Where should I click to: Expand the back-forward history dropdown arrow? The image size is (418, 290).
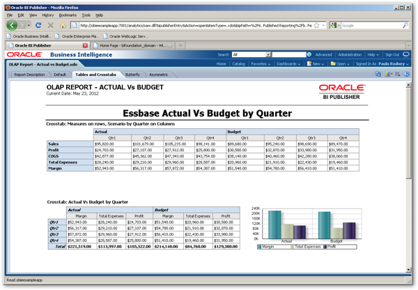(29, 26)
